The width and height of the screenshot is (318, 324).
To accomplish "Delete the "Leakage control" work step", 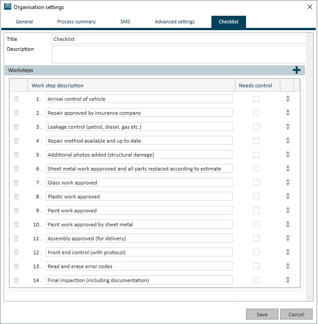I will (16, 126).
